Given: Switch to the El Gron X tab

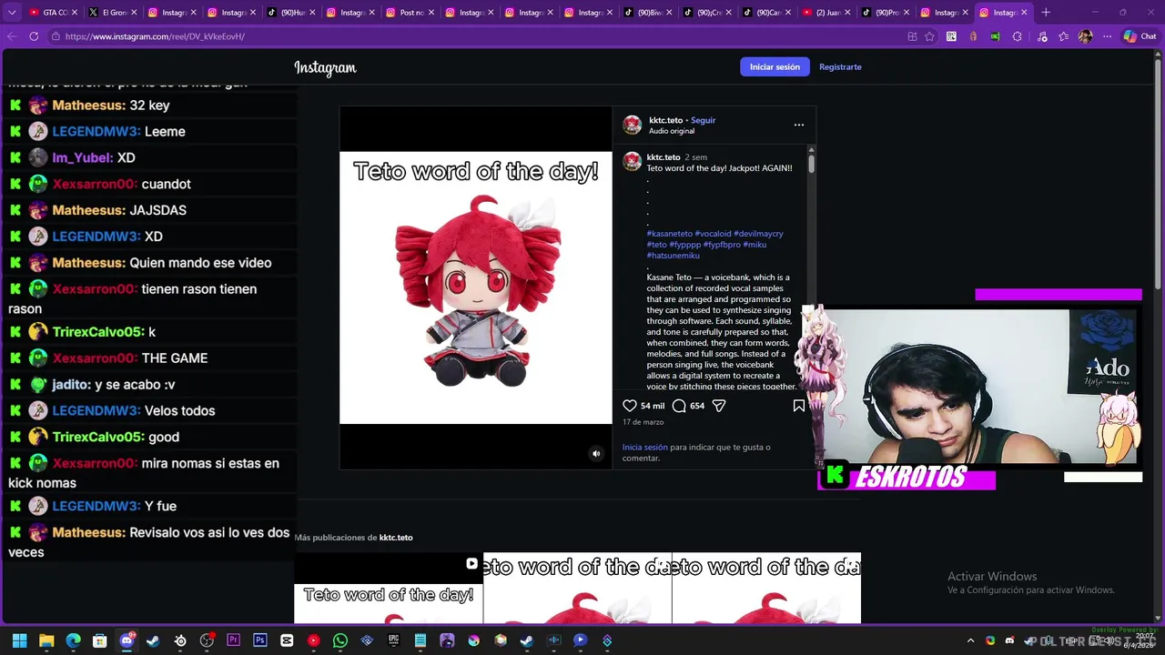Looking at the screenshot, I should point(111,13).
